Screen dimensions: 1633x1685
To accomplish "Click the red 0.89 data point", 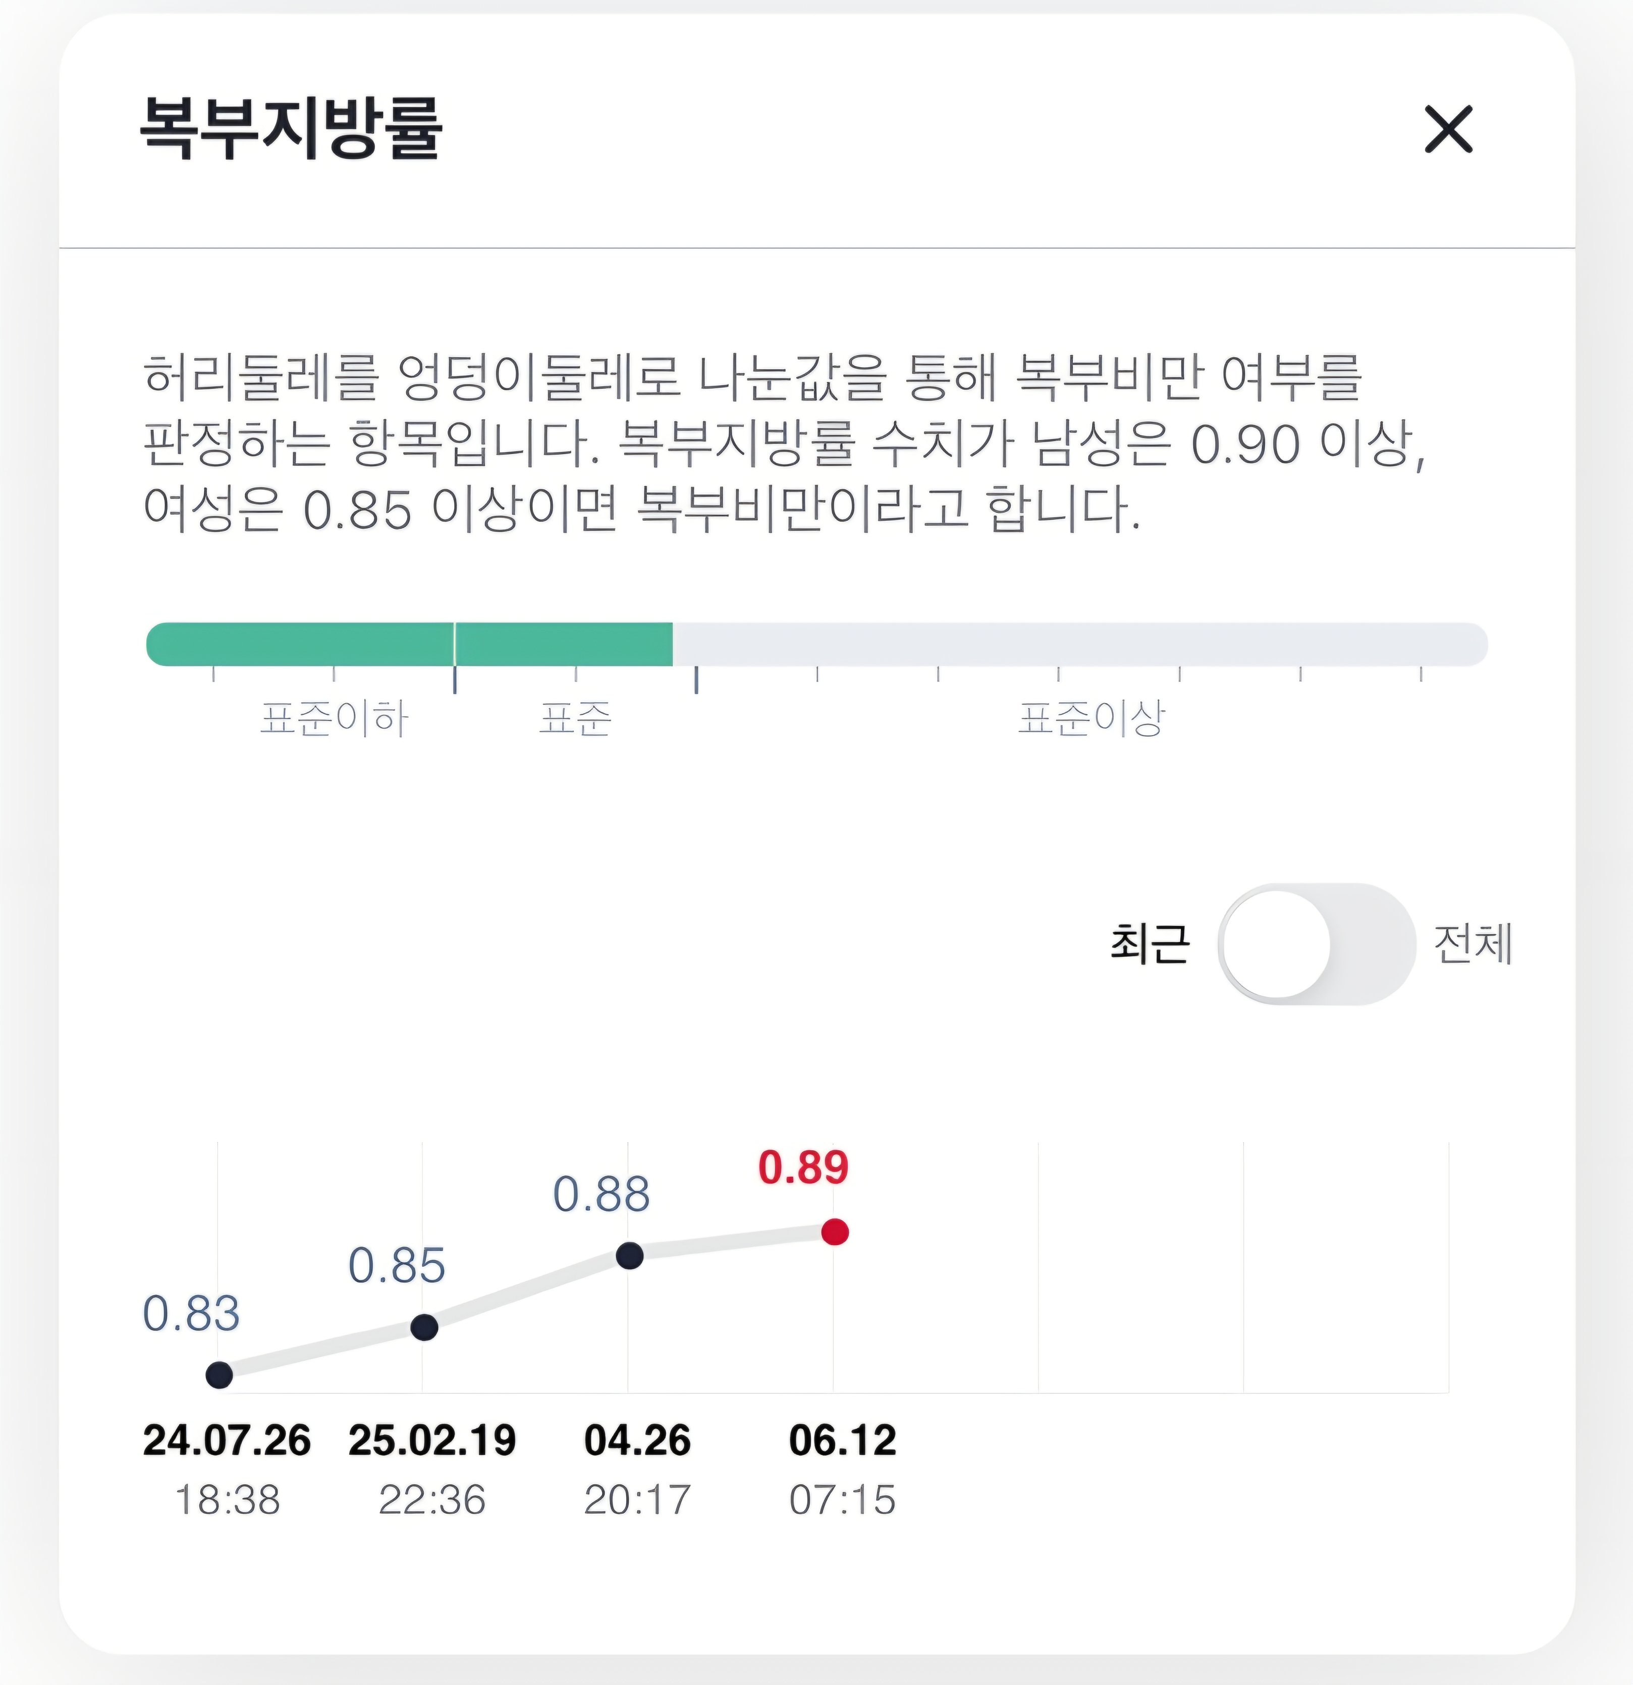I will tap(835, 1232).
